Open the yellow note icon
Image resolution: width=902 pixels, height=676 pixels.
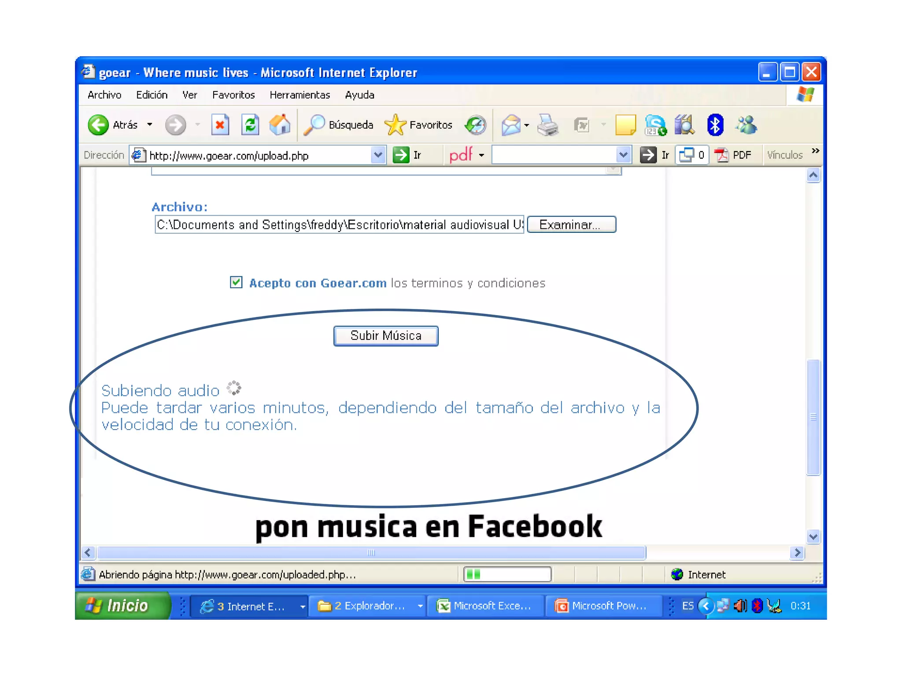point(625,125)
